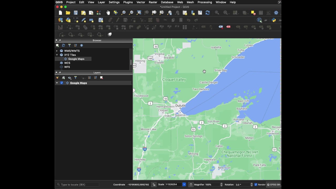The width and height of the screenshot is (336, 189).
Task: Click the blue layer labeling options icon
Action: click(221, 27)
